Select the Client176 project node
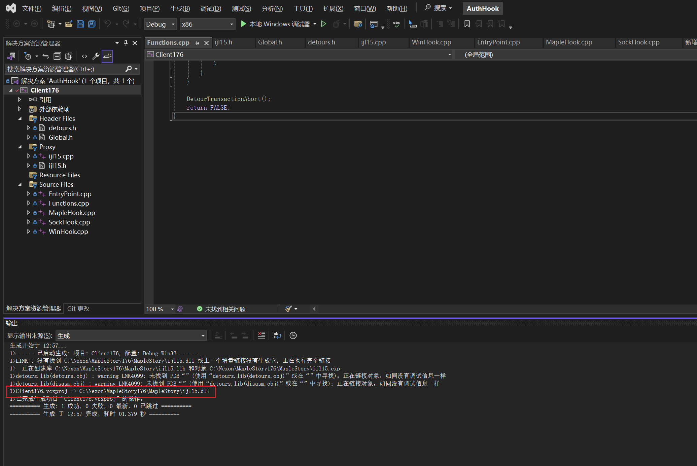697x466 pixels. (x=45, y=90)
